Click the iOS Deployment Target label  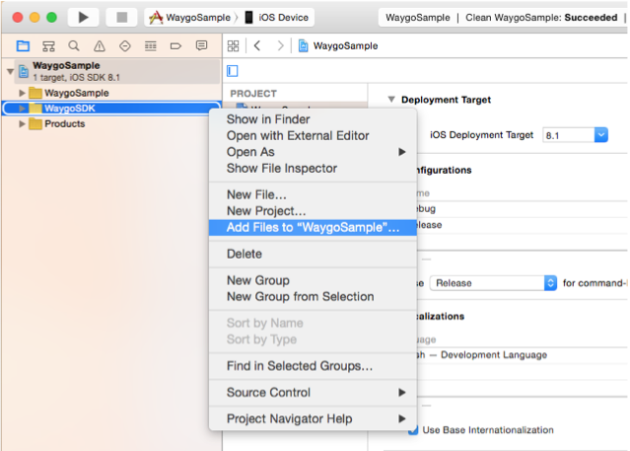tap(481, 135)
